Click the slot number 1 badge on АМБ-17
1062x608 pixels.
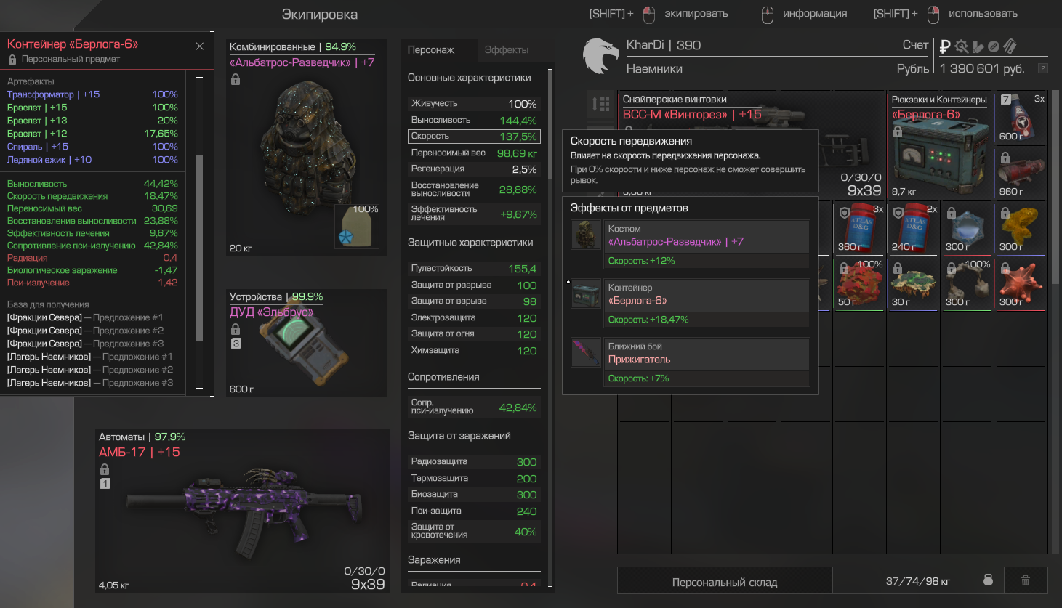tap(105, 484)
